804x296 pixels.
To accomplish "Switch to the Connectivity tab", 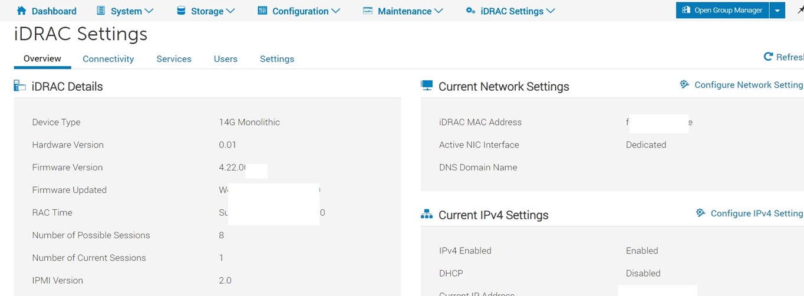I will coord(108,59).
